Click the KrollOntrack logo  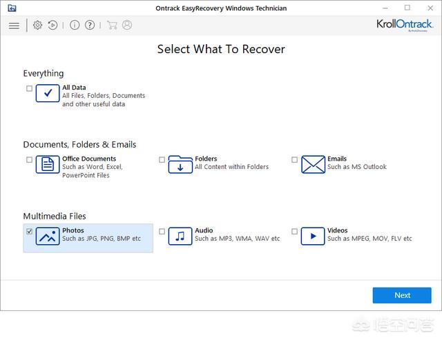[x=405, y=25]
